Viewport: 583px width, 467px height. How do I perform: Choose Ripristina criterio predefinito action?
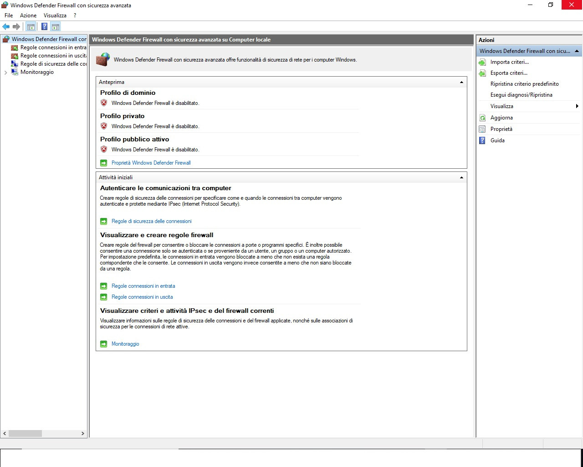525,84
